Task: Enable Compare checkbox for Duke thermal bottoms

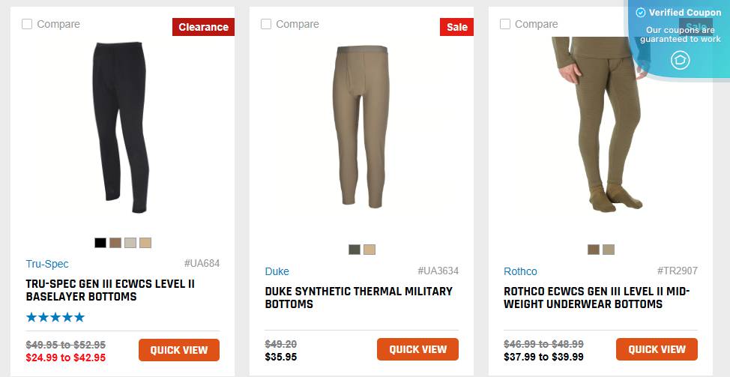Action: tap(266, 24)
